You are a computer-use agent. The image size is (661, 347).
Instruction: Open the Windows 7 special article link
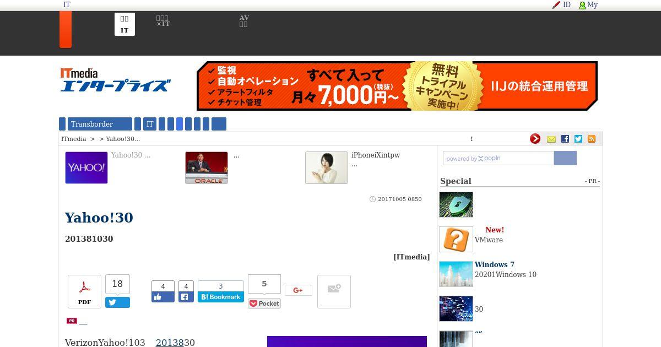495,264
